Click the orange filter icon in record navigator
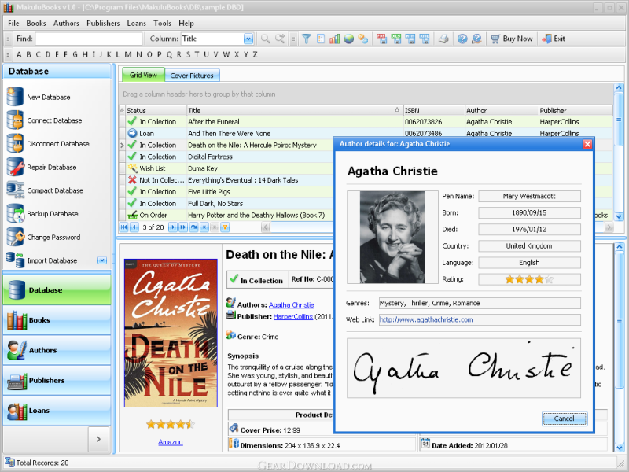629x472 pixels. click(225, 227)
